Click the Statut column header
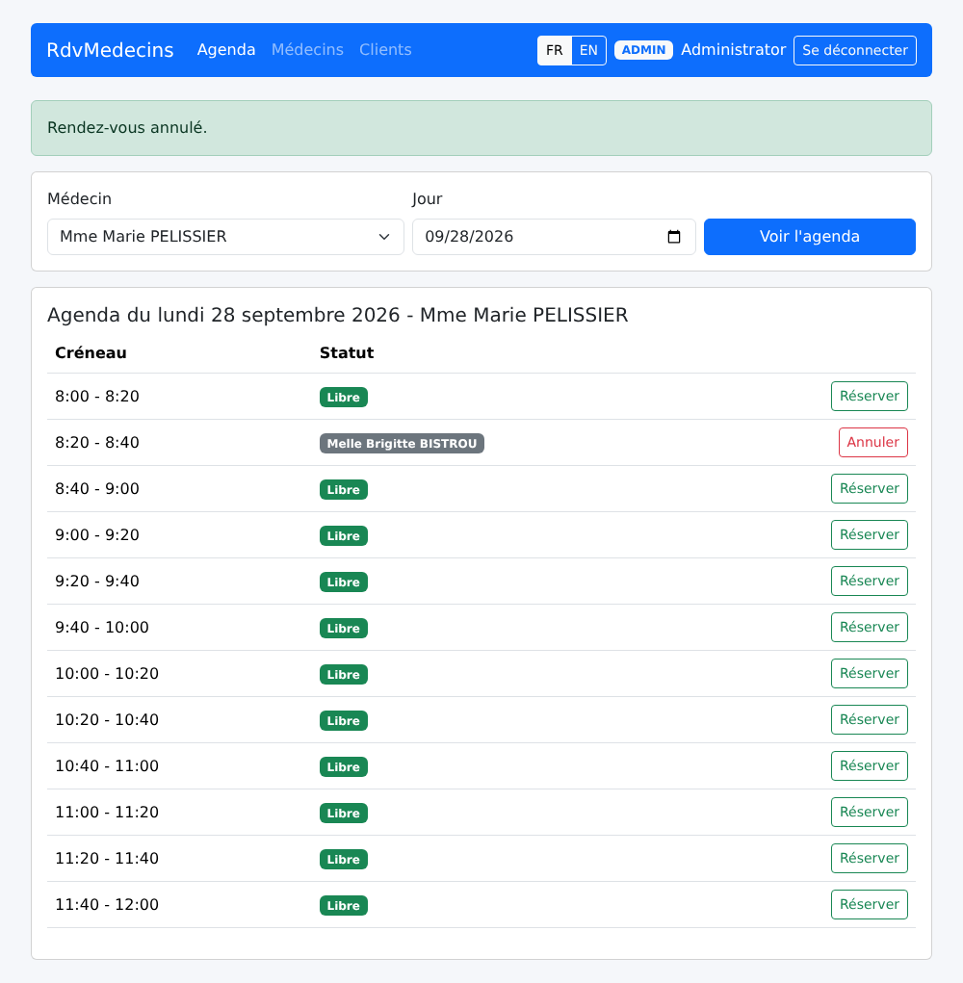963x983 pixels. click(347, 353)
